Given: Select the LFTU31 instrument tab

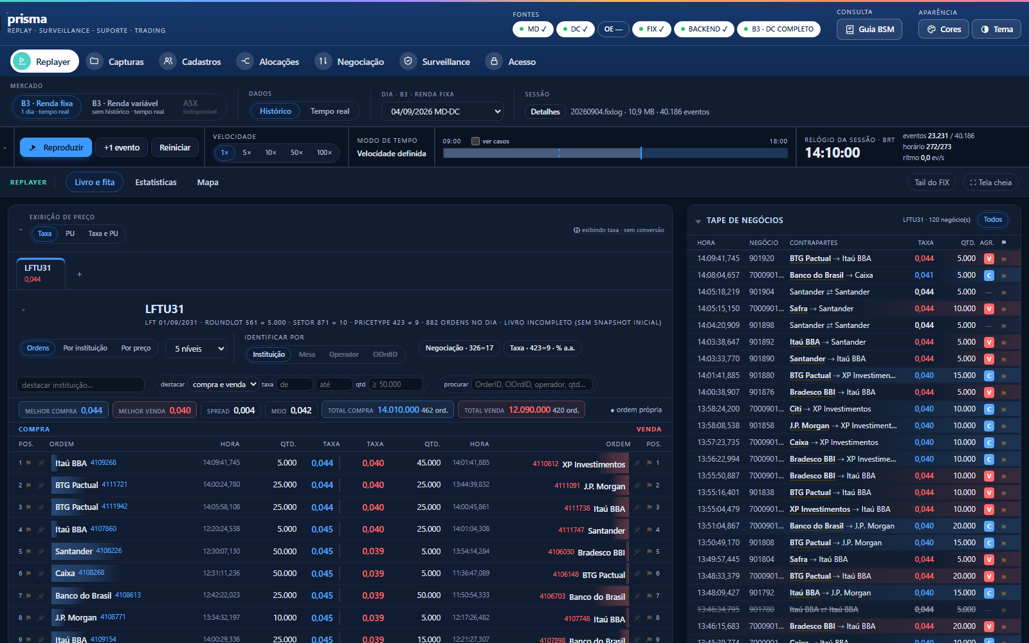Looking at the screenshot, I should pyautogui.click(x=41, y=273).
